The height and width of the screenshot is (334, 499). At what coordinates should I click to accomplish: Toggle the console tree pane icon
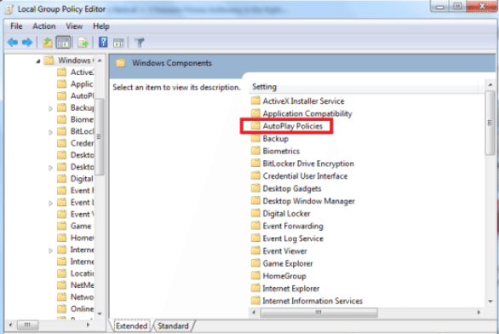coord(63,43)
